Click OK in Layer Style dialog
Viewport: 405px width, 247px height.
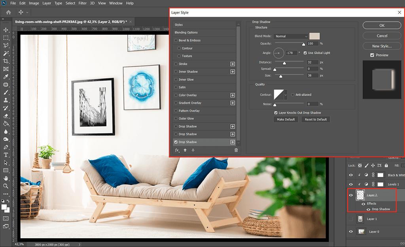coord(382,25)
